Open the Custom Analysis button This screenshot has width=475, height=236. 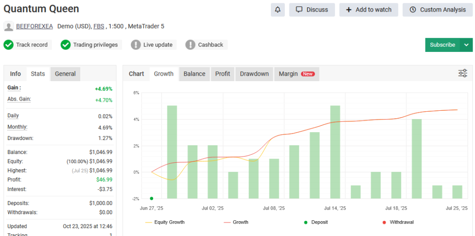coord(437,10)
